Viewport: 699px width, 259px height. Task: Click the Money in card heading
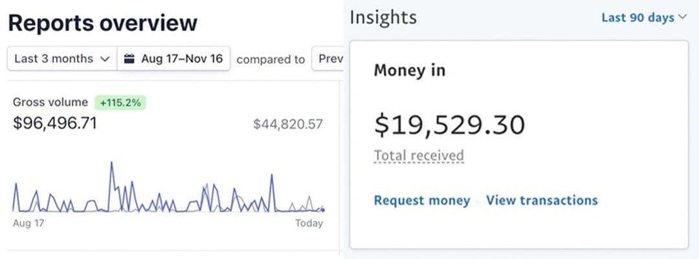410,70
